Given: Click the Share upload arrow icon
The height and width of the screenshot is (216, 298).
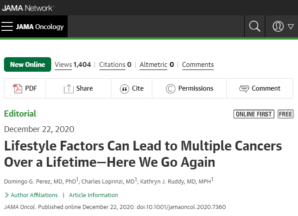Looking at the screenshot, I should pos(68,88).
